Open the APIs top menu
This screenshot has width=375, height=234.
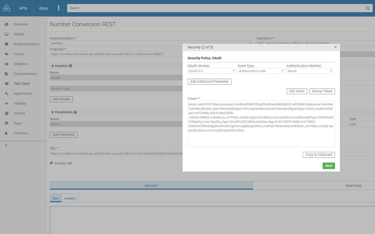tap(23, 8)
